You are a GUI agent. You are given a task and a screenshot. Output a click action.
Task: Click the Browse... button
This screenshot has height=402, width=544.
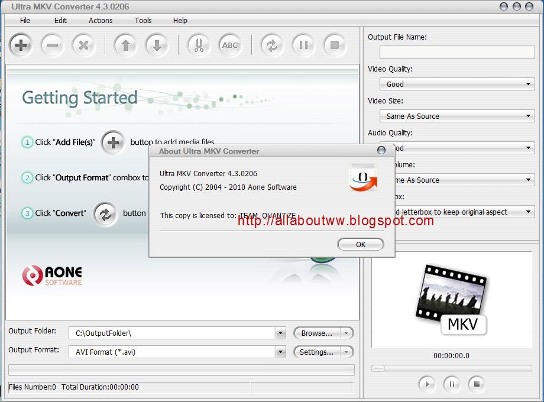(317, 333)
